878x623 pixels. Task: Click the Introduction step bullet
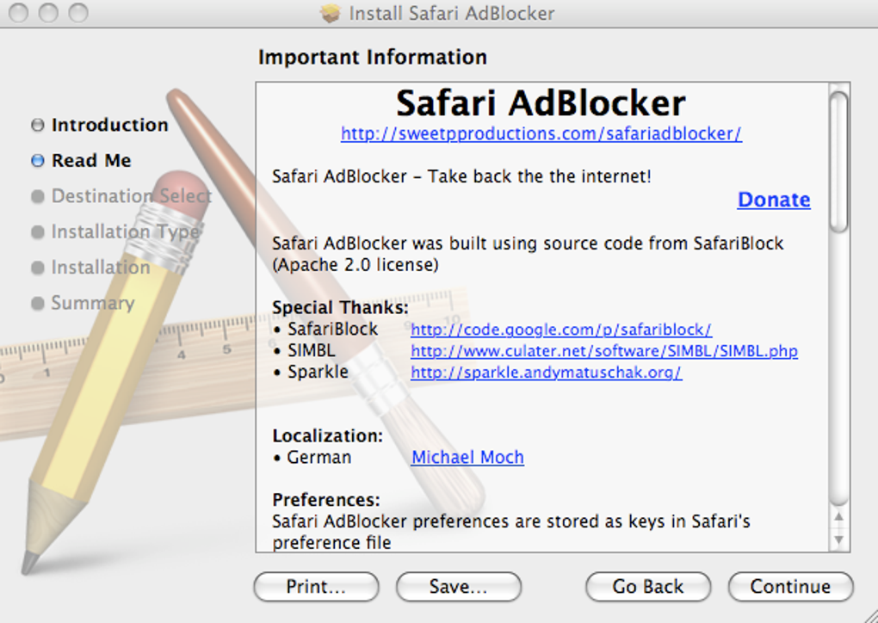coord(38,125)
